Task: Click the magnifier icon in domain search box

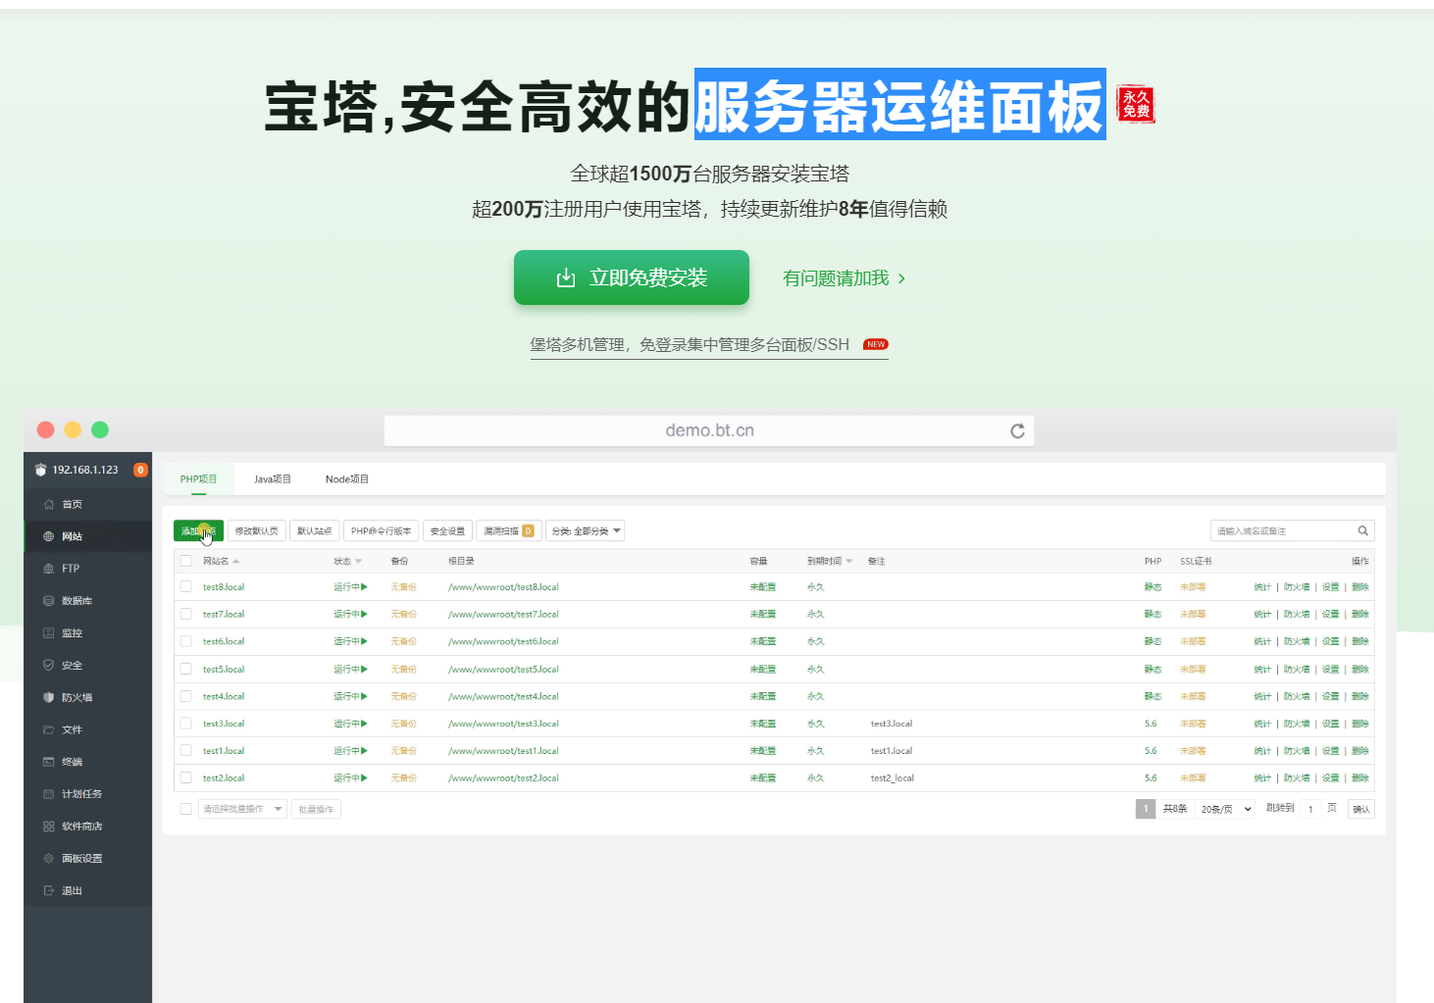Action: 1362,530
